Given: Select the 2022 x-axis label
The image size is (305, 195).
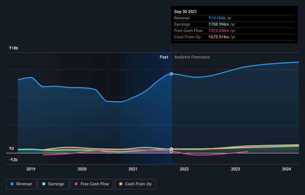Looking at the screenshot, I should point(184,169).
